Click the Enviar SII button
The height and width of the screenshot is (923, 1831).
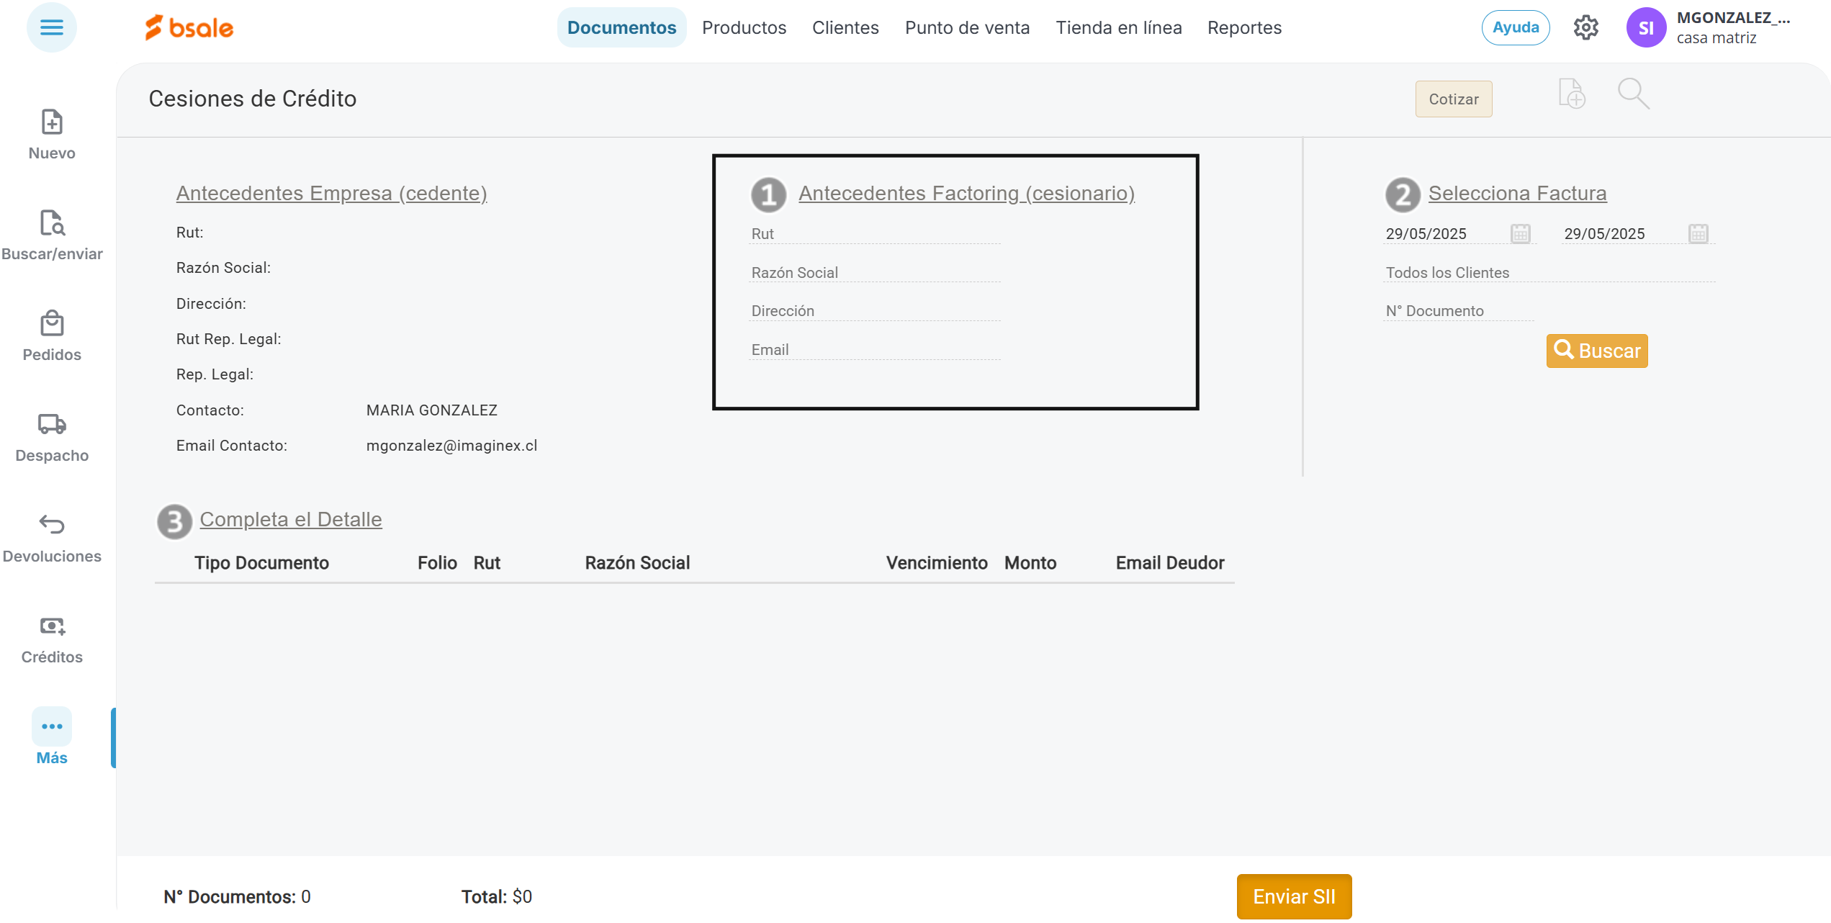click(1294, 896)
